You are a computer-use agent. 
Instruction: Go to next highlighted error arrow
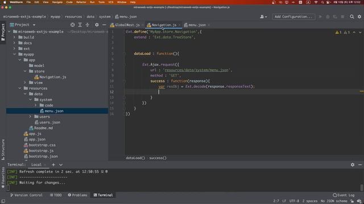click(x=360, y=32)
